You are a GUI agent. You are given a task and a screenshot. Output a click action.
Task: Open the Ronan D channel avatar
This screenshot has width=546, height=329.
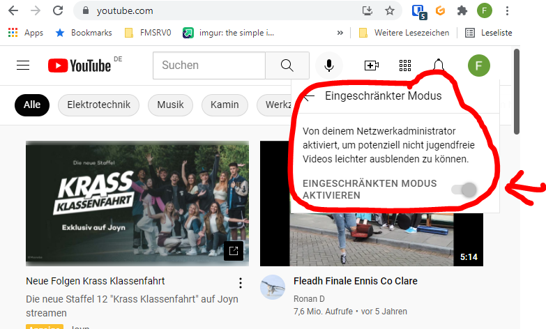pos(273,287)
